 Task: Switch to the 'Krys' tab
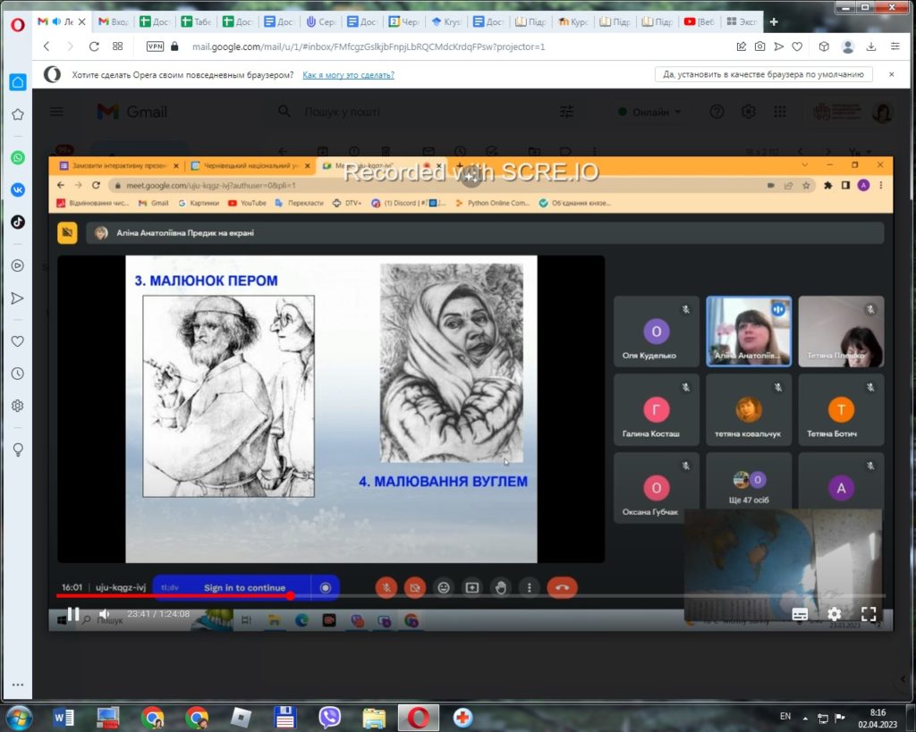coord(445,21)
